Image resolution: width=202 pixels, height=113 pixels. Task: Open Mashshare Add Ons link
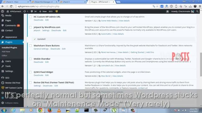click(150, 52)
